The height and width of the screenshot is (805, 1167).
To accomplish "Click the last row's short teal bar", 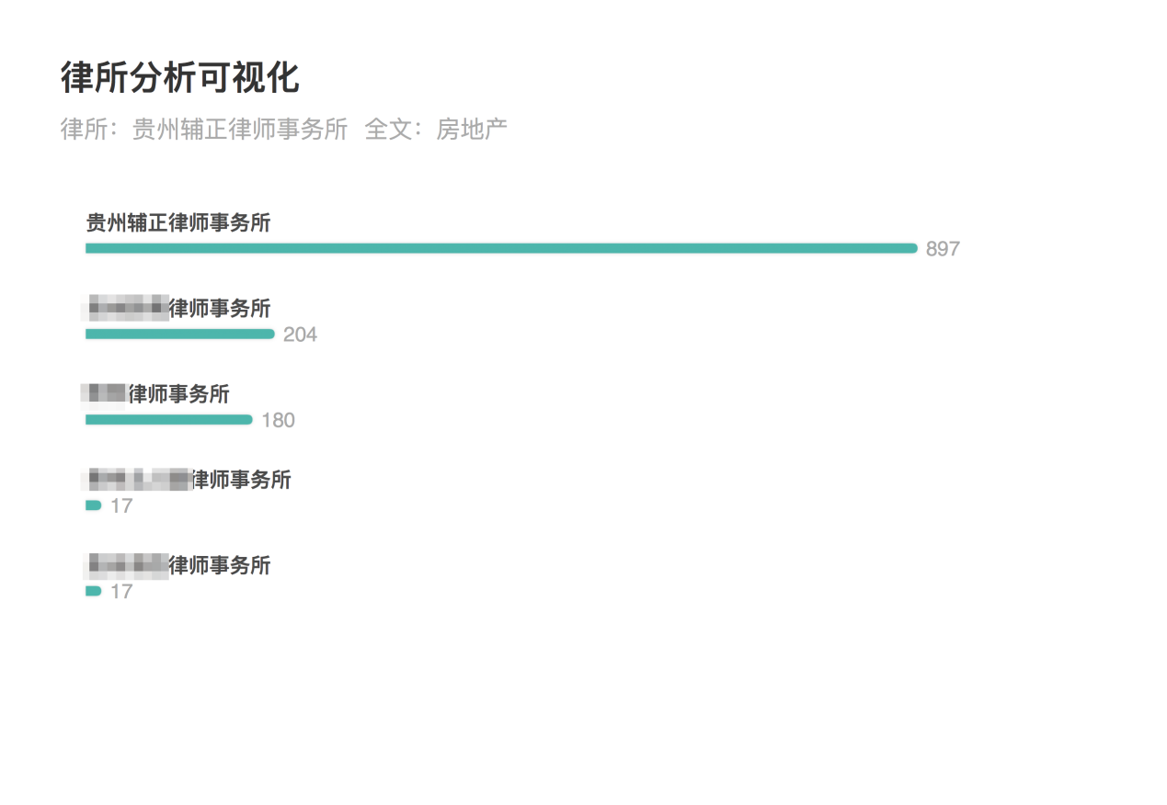I will pyautogui.click(x=94, y=591).
